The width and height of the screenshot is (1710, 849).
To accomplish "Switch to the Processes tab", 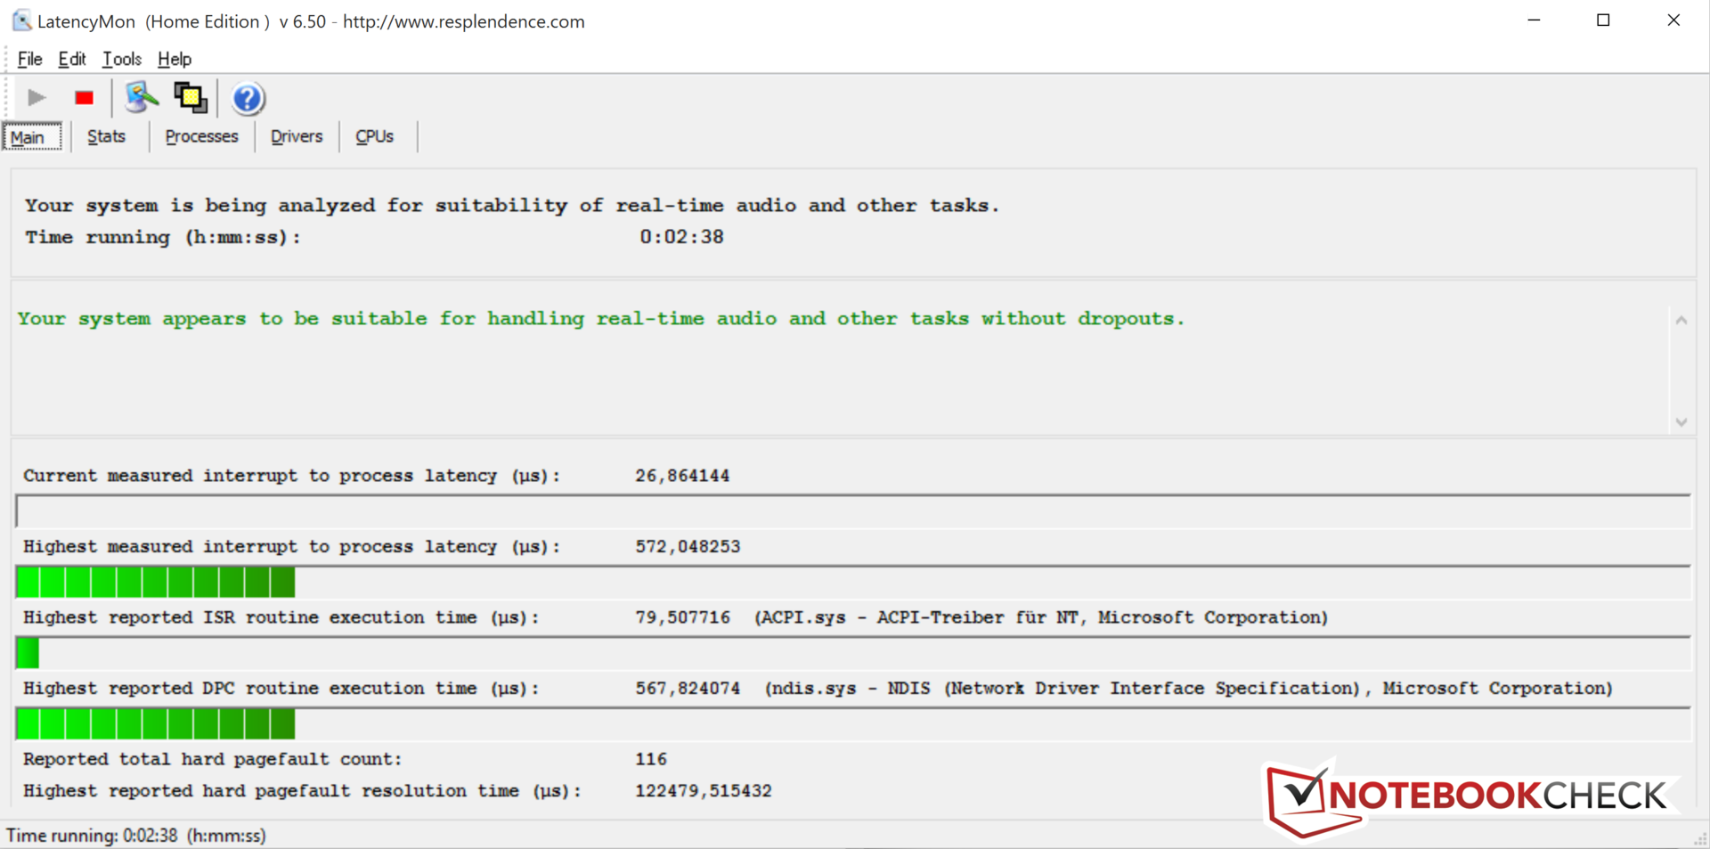I will coord(201,136).
